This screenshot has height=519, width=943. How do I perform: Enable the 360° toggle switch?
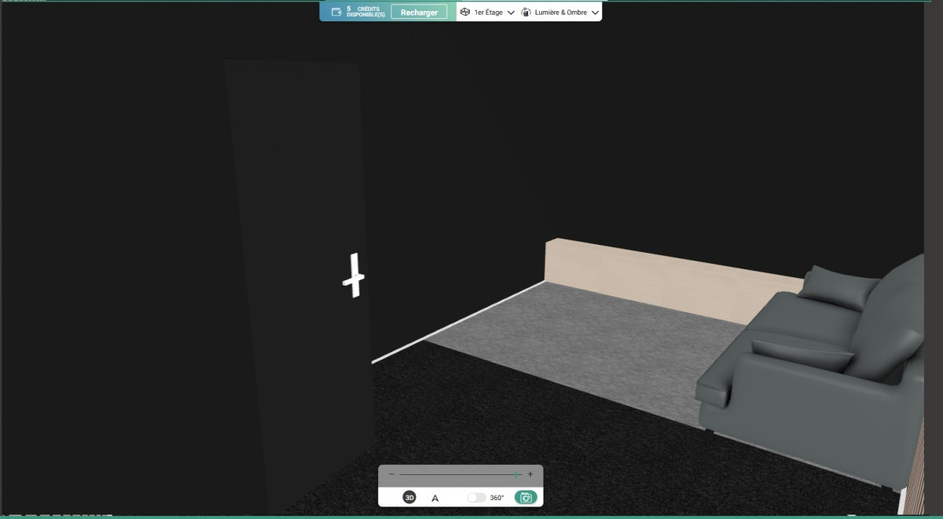(475, 498)
